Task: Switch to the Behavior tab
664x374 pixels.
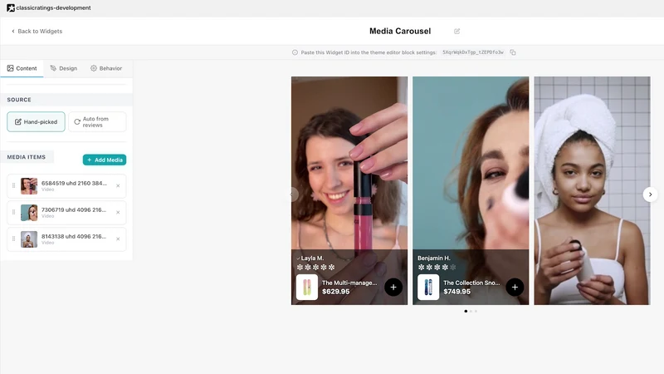Action: tap(106, 68)
